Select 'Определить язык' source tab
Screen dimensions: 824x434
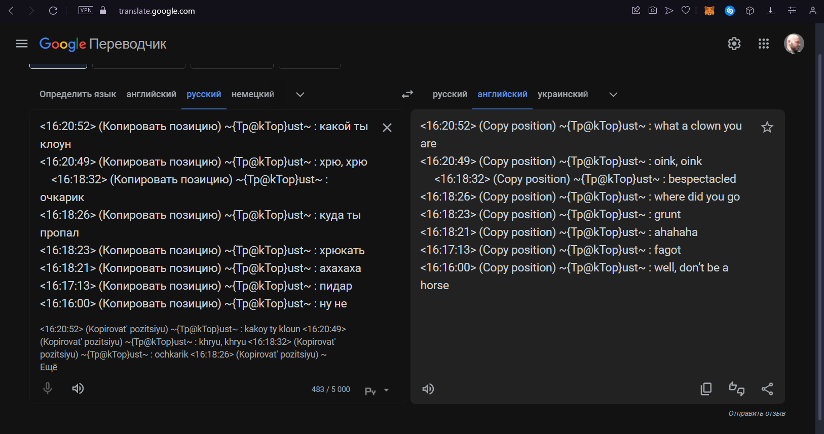[78, 95]
